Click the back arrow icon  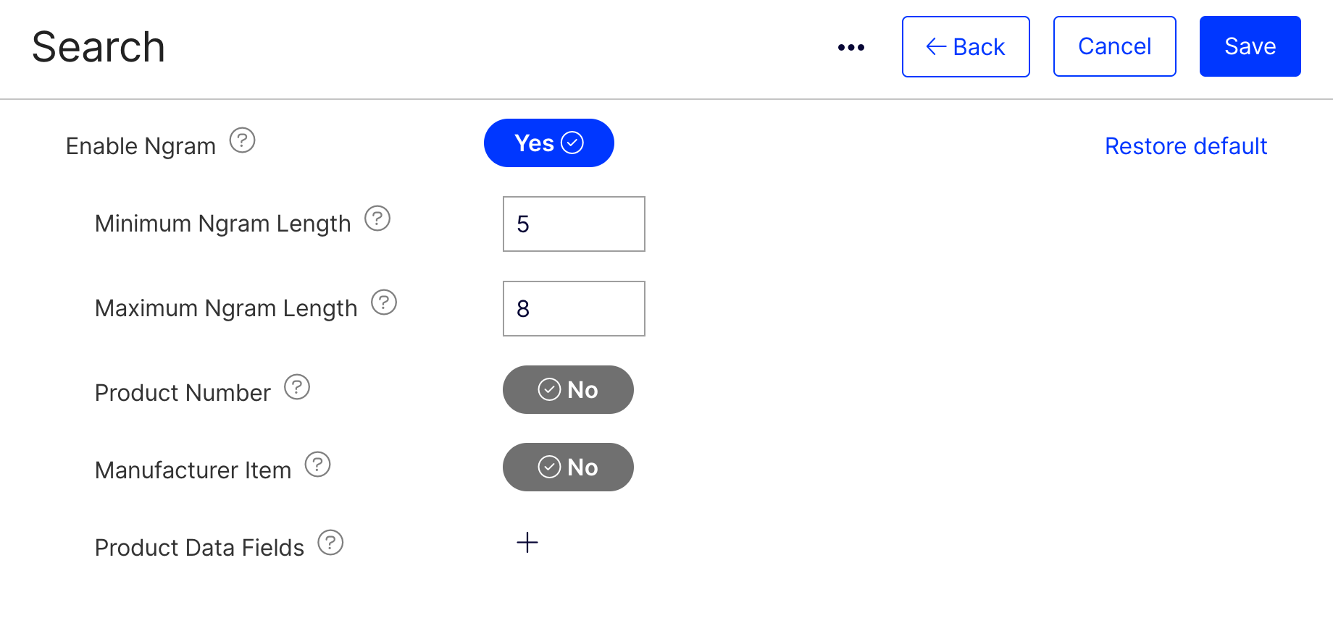[x=936, y=46]
